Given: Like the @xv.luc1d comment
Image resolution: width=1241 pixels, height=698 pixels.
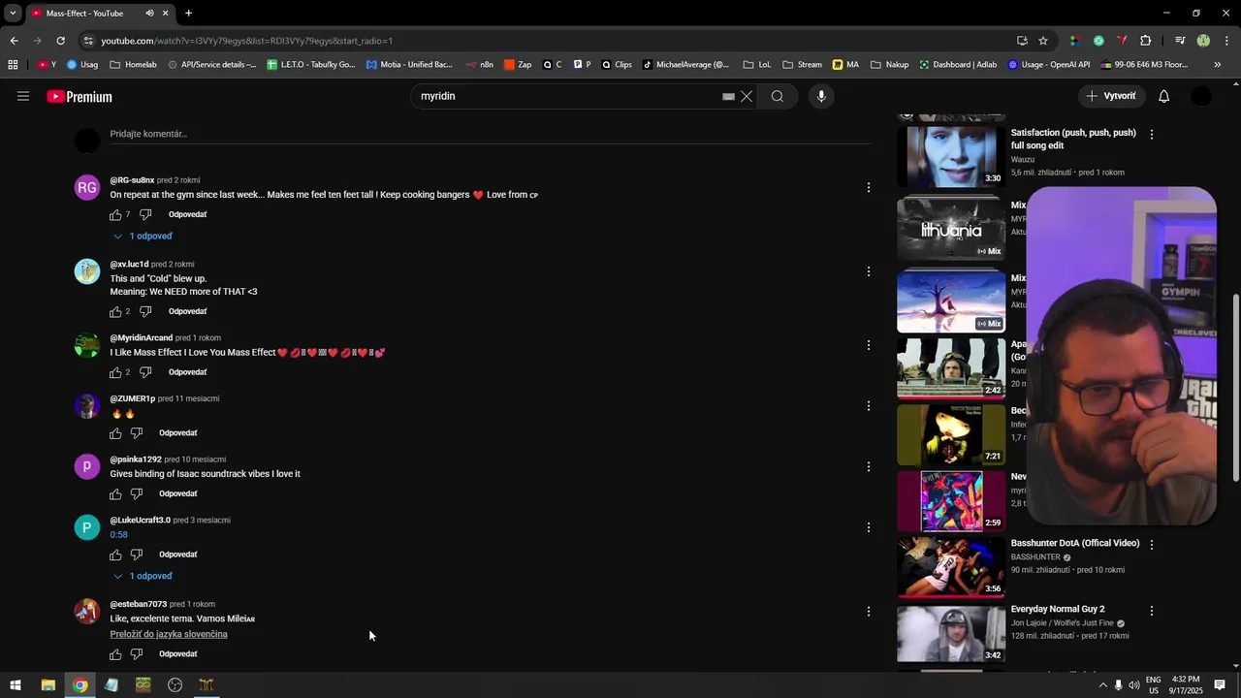Looking at the screenshot, I should coord(115,311).
